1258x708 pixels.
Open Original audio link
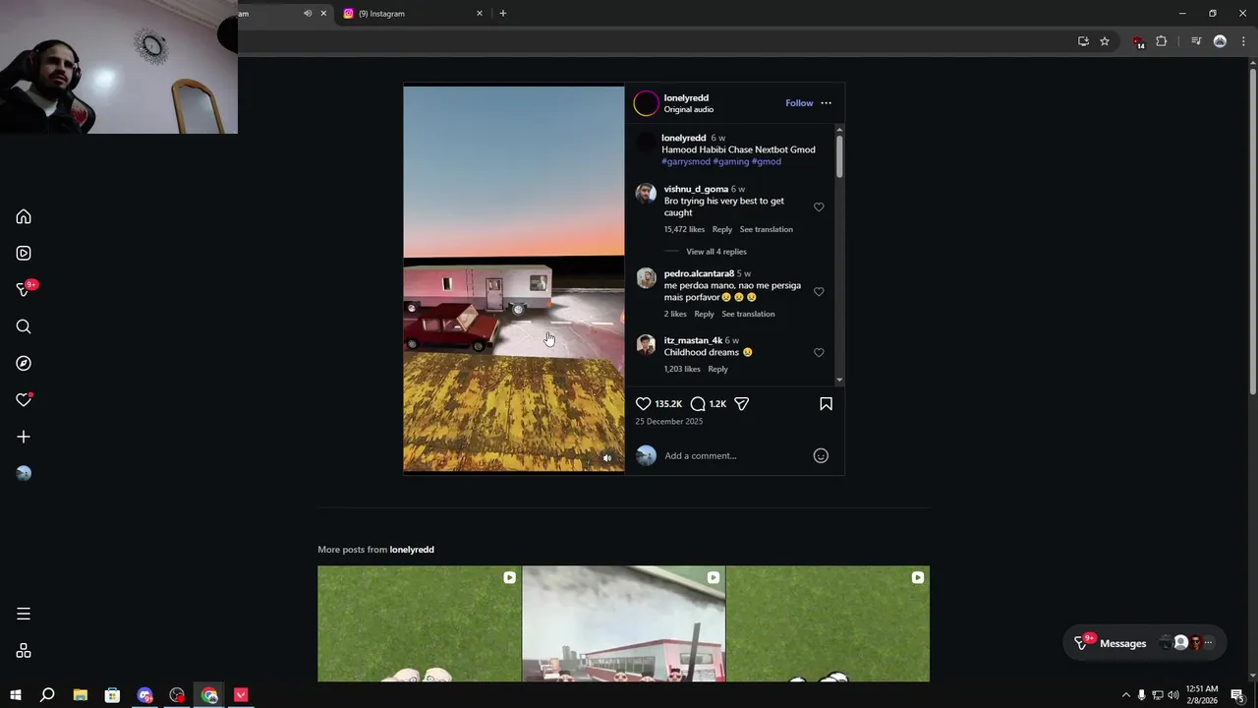tap(688, 109)
